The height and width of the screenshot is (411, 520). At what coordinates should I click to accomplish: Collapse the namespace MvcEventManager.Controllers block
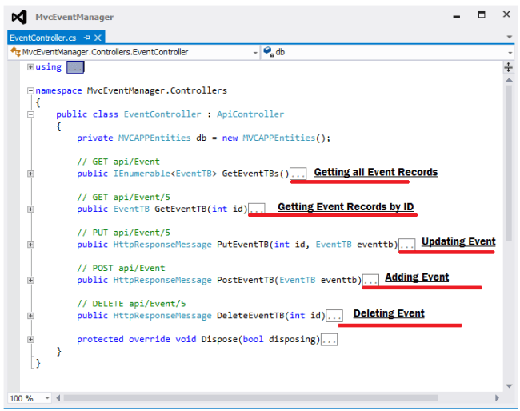coord(30,90)
